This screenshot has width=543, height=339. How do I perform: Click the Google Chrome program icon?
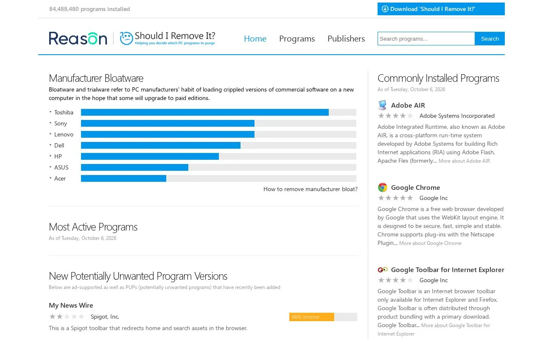(383, 187)
